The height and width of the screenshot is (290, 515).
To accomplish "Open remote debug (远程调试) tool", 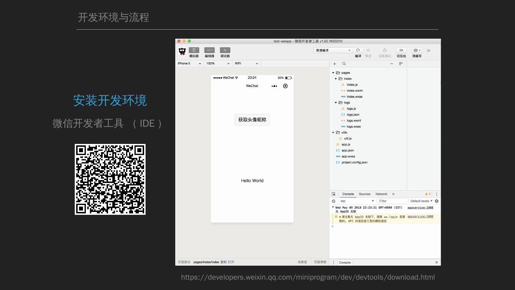I will coord(384,50).
